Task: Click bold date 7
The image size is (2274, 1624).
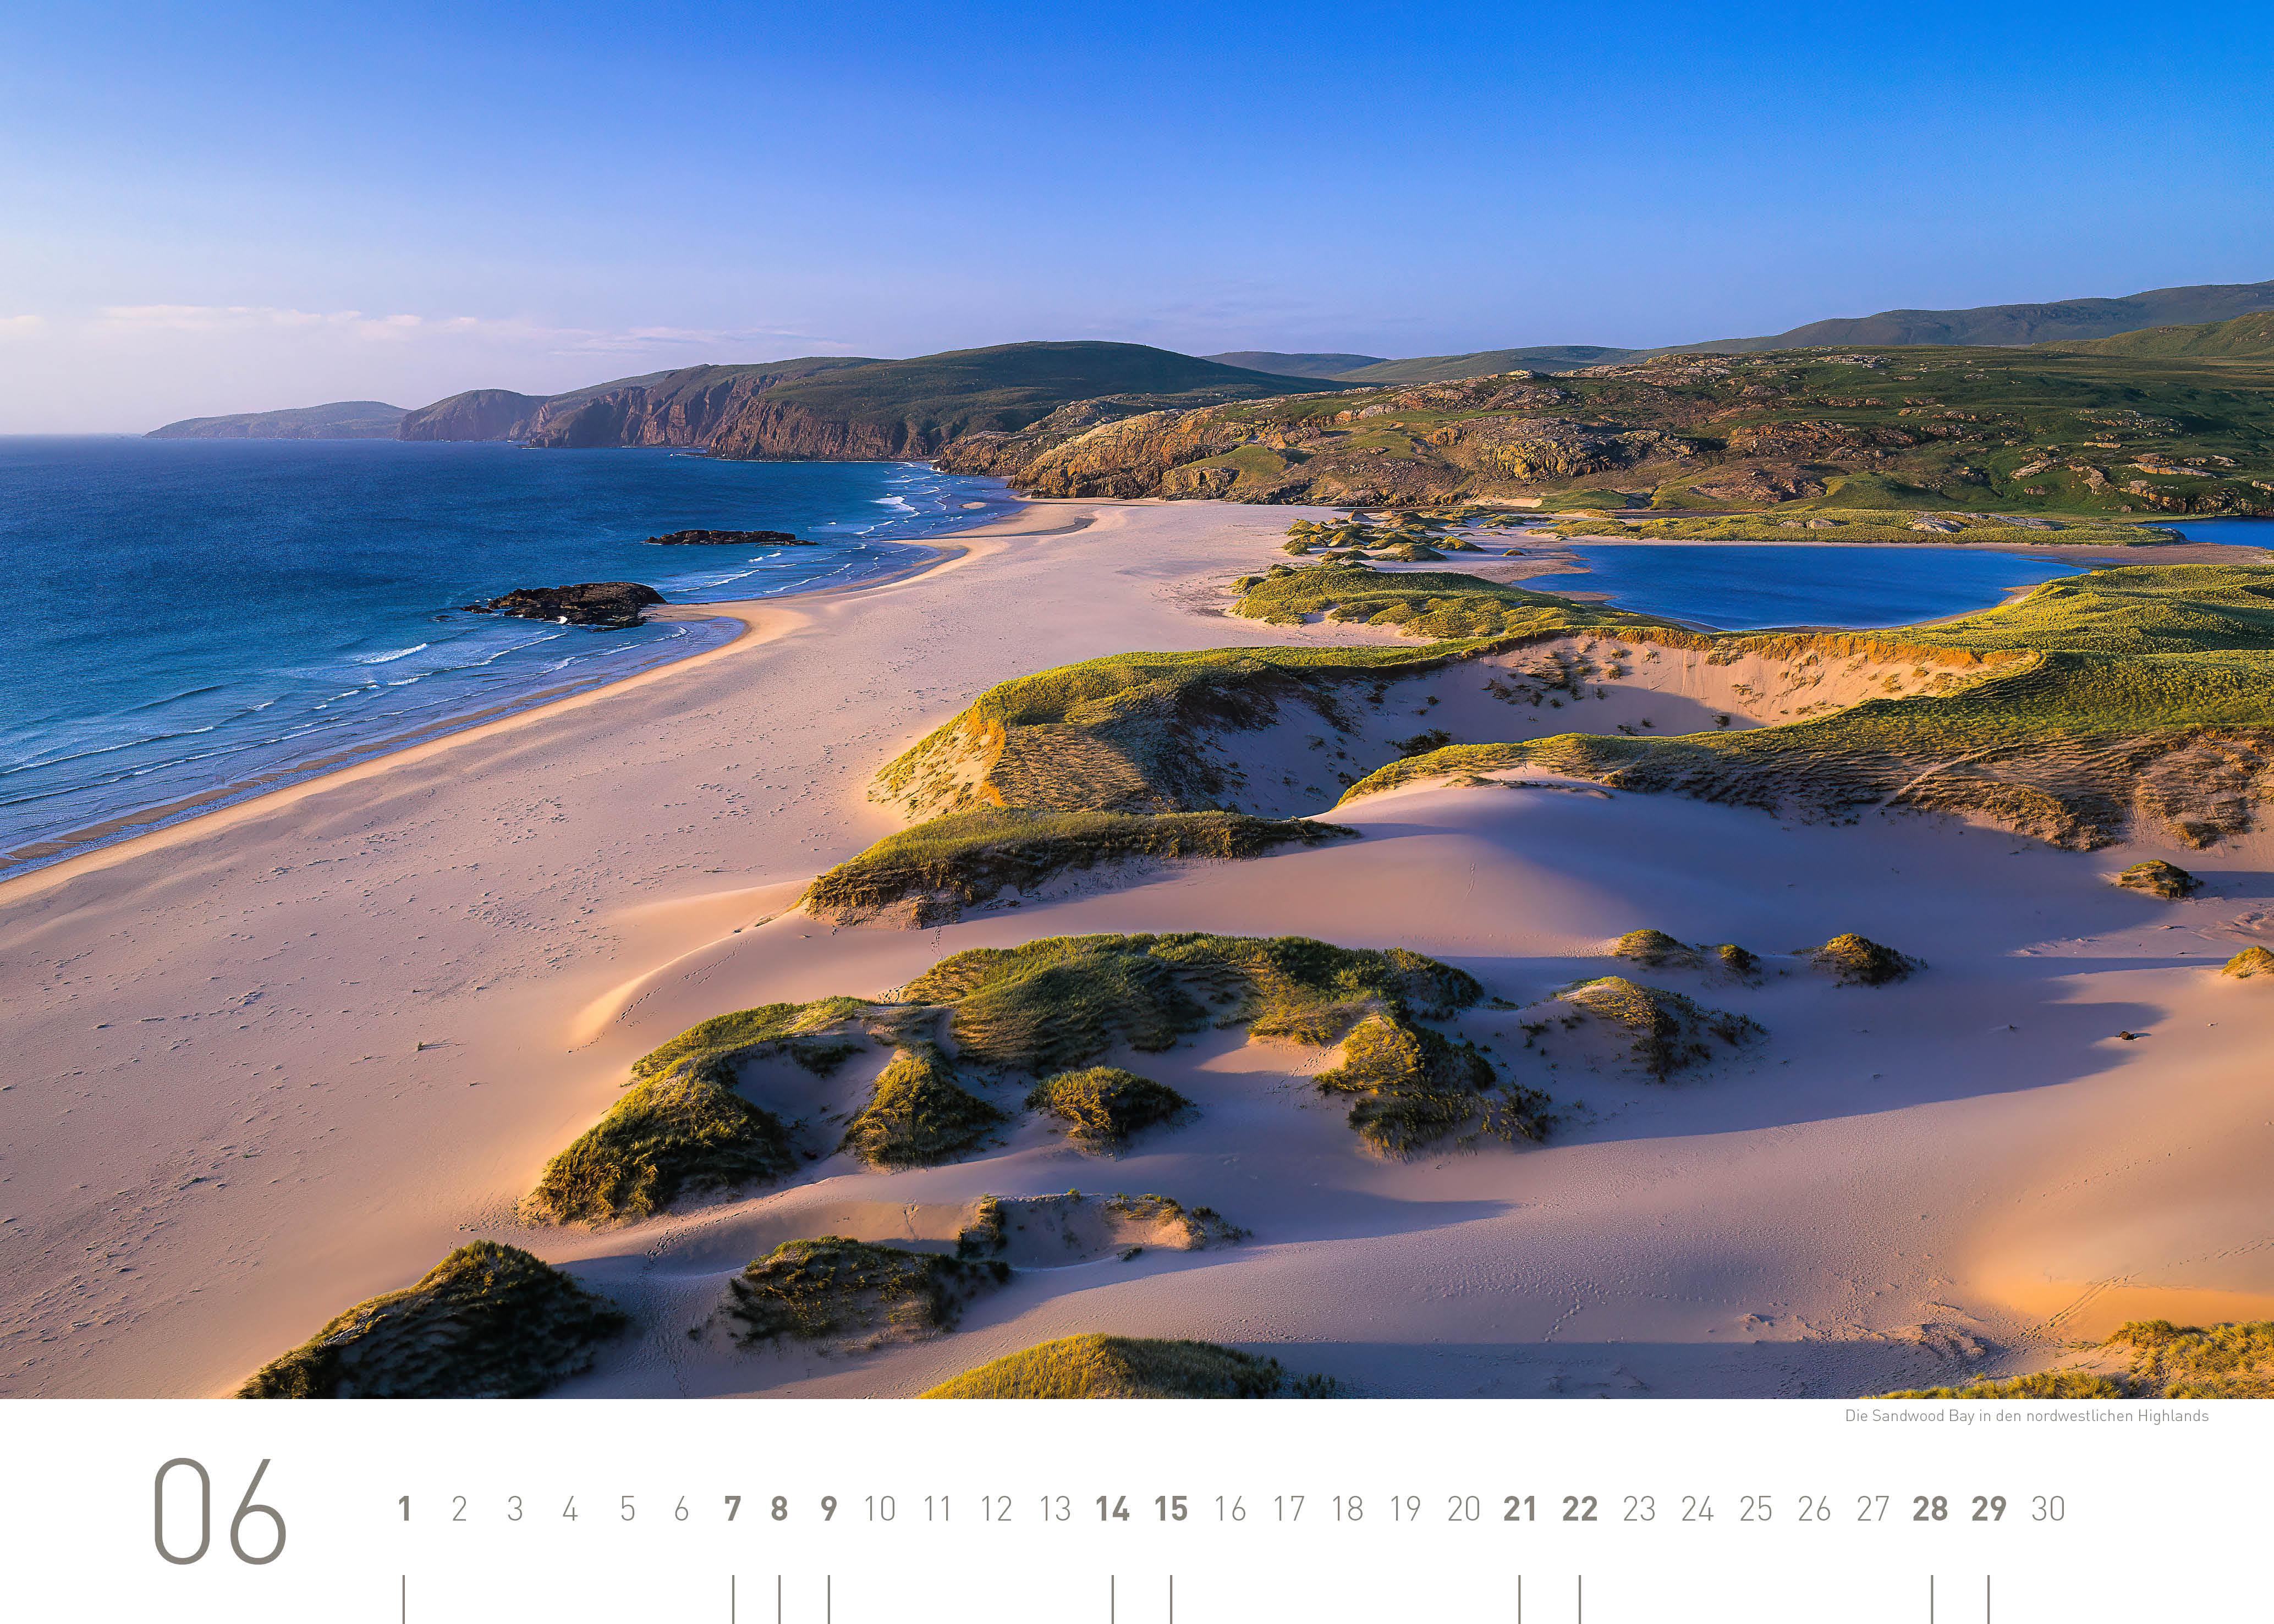Action: [733, 1508]
